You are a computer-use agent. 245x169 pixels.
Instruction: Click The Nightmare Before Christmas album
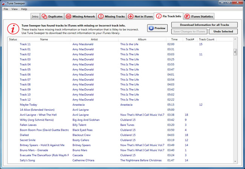coord(141,160)
